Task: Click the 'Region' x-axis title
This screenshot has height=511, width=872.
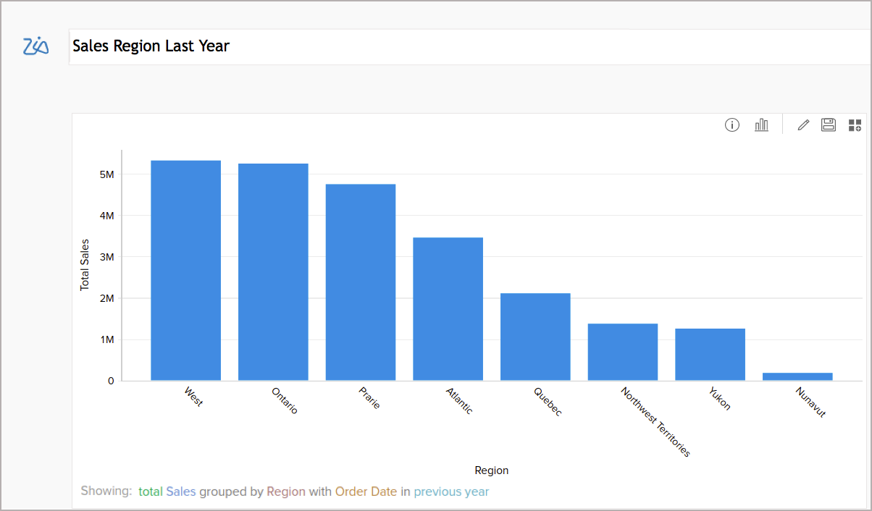Action: pyautogui.click(x=492, y=470)
